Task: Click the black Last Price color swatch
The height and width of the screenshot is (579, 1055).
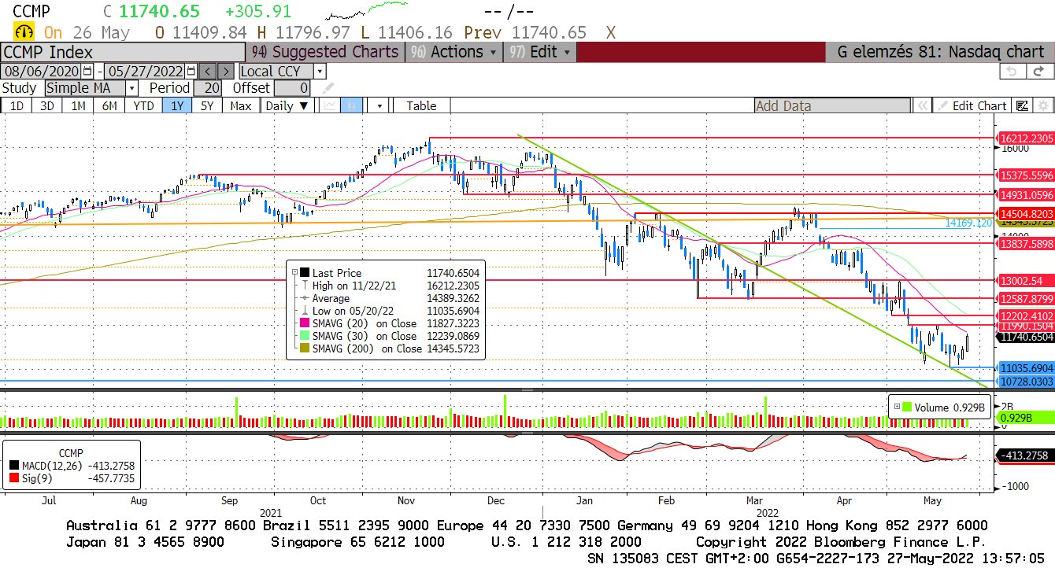Action: 305,273
